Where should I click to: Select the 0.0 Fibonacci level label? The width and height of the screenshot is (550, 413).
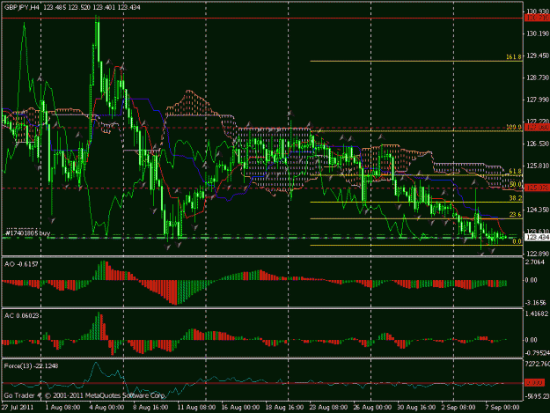tap(517, 241)
